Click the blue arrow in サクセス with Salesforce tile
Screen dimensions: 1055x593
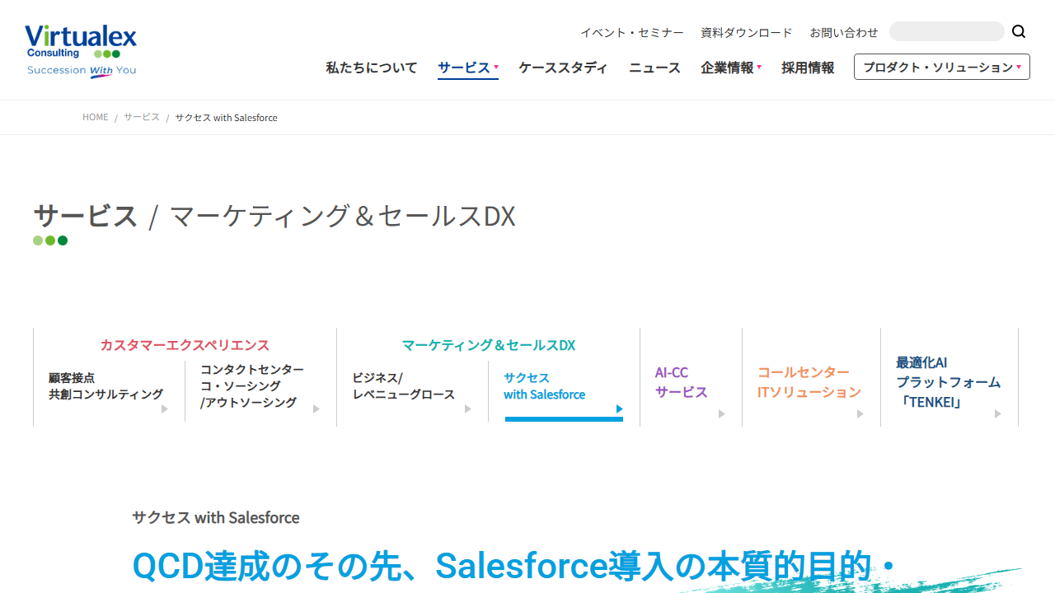[619, 409]
